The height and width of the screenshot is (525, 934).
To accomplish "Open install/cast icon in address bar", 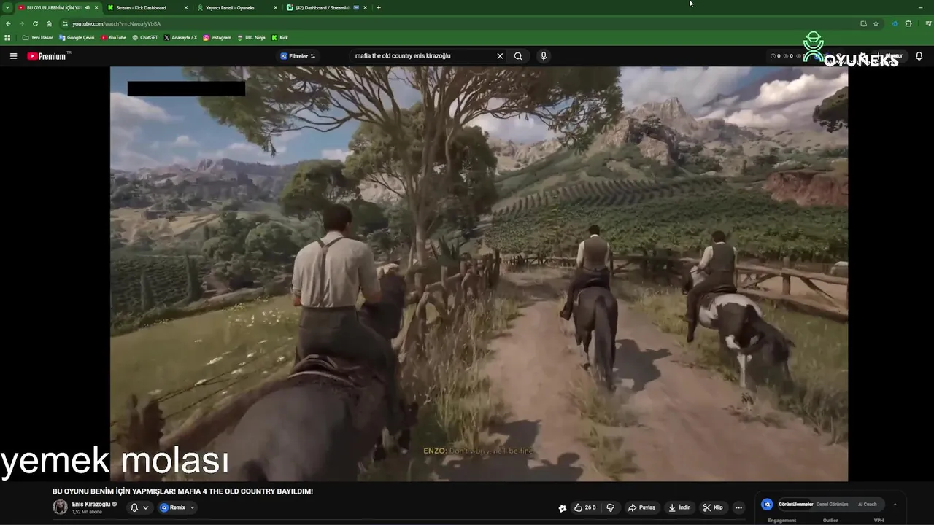I will [863, 23].
